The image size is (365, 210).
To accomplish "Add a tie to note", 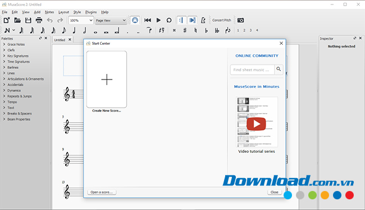I will (x=149, y=30).
